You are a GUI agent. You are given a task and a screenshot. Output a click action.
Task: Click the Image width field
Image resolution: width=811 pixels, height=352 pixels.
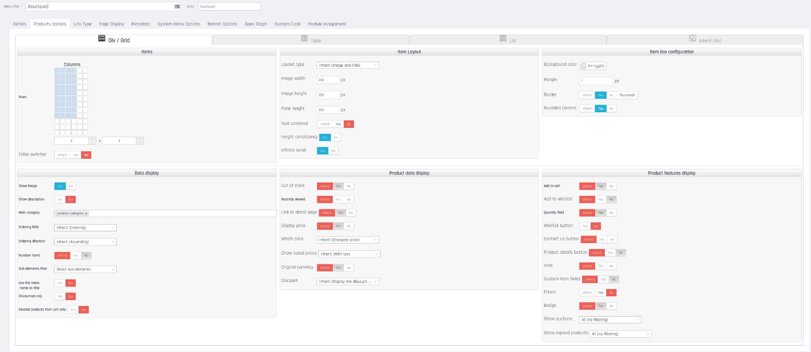pos(328,80)
